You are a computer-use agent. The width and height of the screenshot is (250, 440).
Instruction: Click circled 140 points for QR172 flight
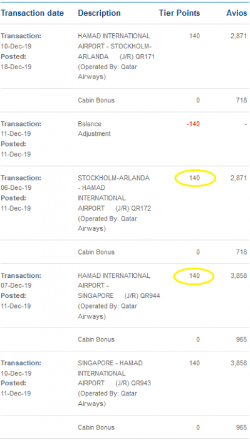click(195, 178)
